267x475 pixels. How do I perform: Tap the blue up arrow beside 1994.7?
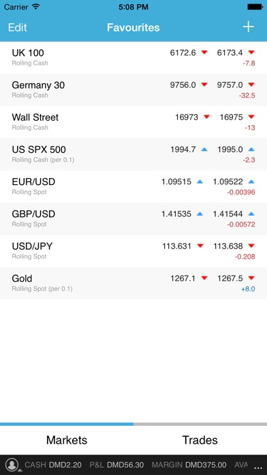click(204, 149)
